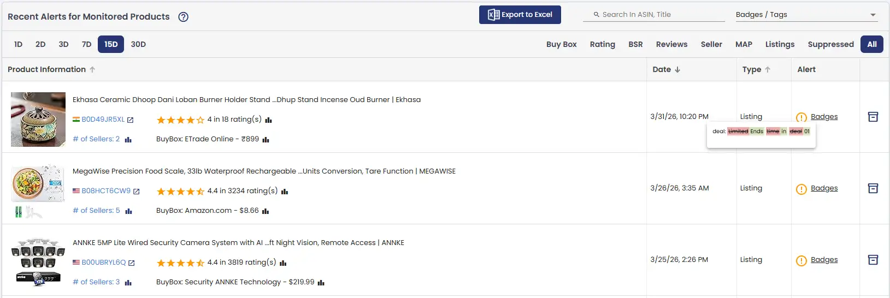Screen dimensions: 890x298
Task: Open Badges alert link for MegaWise
Action: (x=824, y=188)
